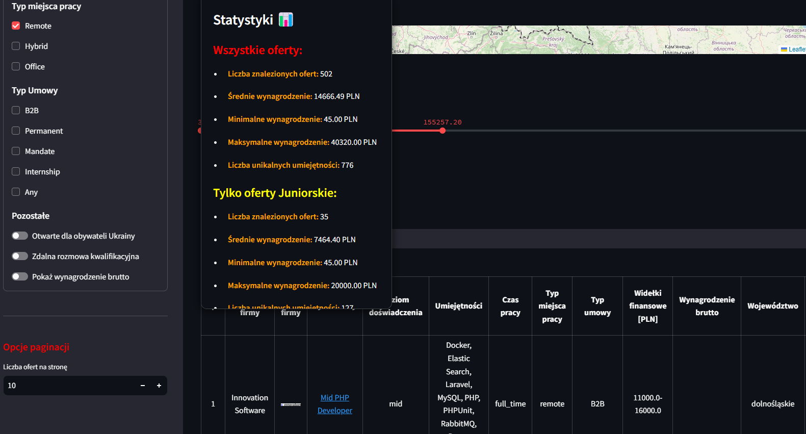The height and width of the screenshot is (434, 806).
Task: Grab the salary slider handle at 155257.20
Action: coord(443,131)
